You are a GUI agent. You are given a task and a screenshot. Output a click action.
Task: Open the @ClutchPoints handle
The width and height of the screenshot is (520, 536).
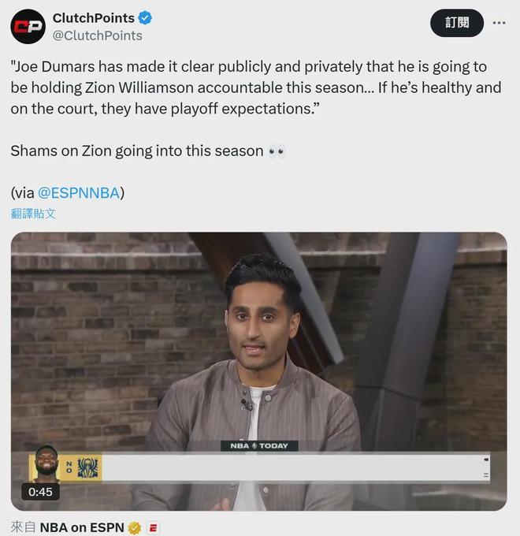pos(97,35)
